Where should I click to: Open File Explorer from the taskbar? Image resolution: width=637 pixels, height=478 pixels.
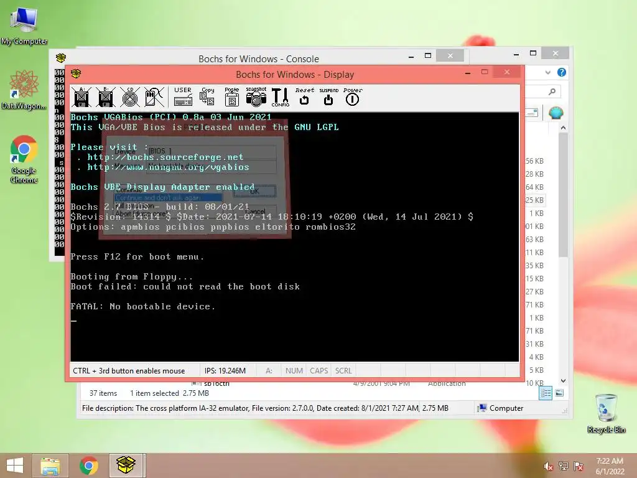coord(50,466)
